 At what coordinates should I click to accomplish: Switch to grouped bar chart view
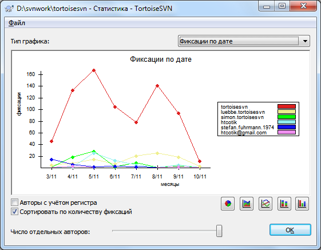[x=302, y=204]
